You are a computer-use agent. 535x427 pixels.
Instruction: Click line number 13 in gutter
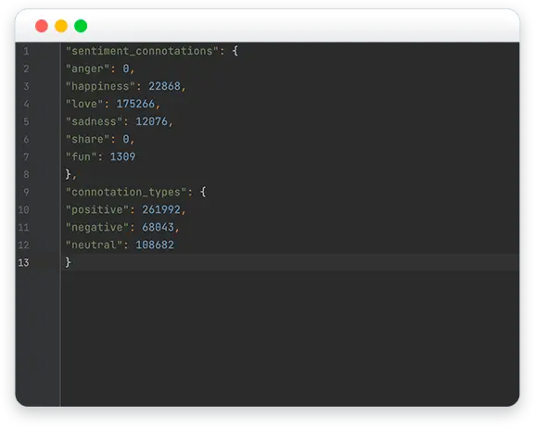[x=23, y=262]
